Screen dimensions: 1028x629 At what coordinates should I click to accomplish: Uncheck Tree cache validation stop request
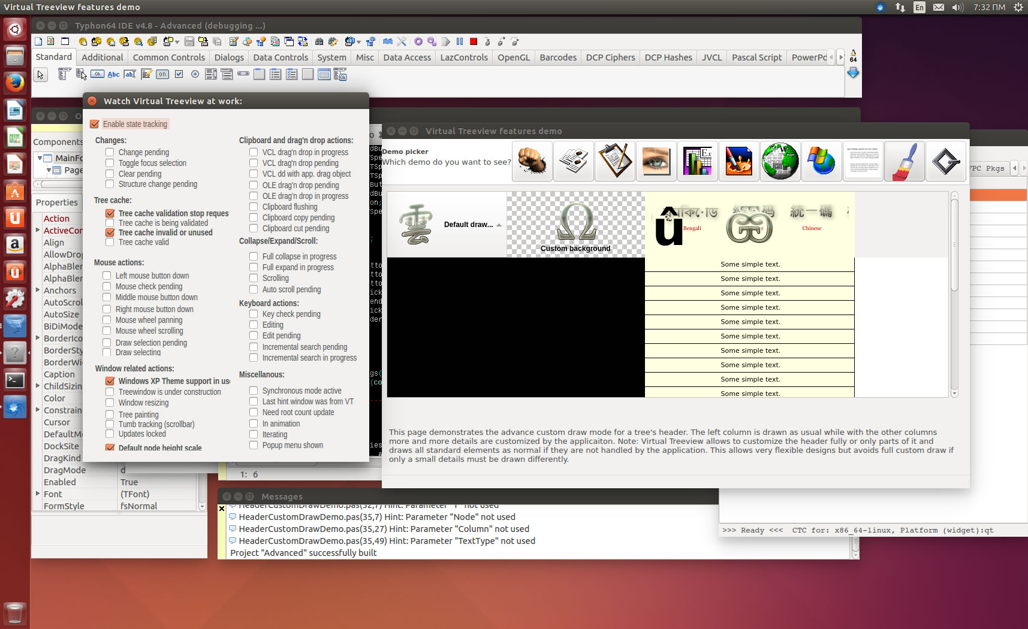110,213
